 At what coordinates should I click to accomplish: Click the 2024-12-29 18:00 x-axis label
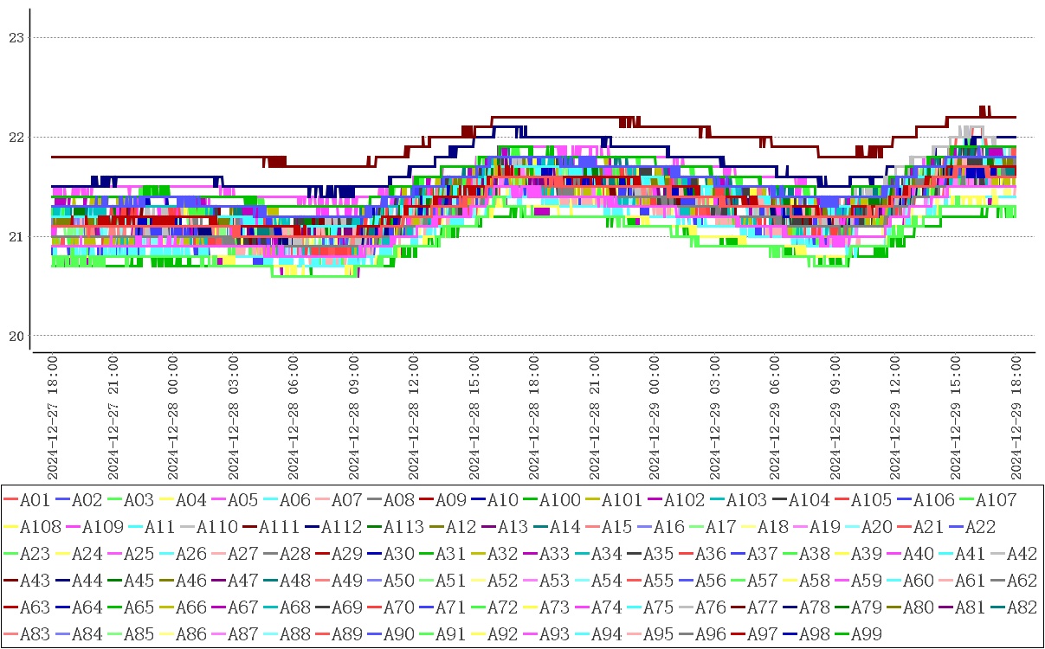pyautogui.click(x=1016, y=416)
